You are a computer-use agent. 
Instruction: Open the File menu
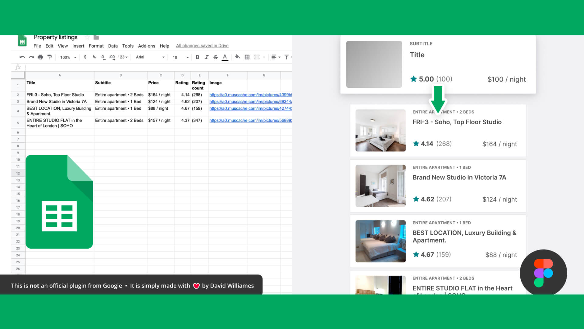[x=37, y=46]
